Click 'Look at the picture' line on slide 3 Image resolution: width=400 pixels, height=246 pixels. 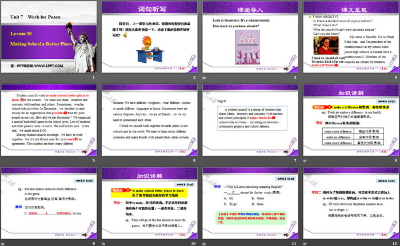[241, 21]
